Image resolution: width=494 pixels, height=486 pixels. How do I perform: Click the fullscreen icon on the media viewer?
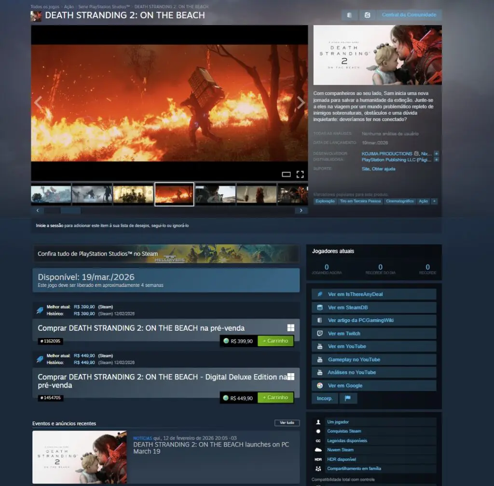pyautogui.click(x=300, y=174)
